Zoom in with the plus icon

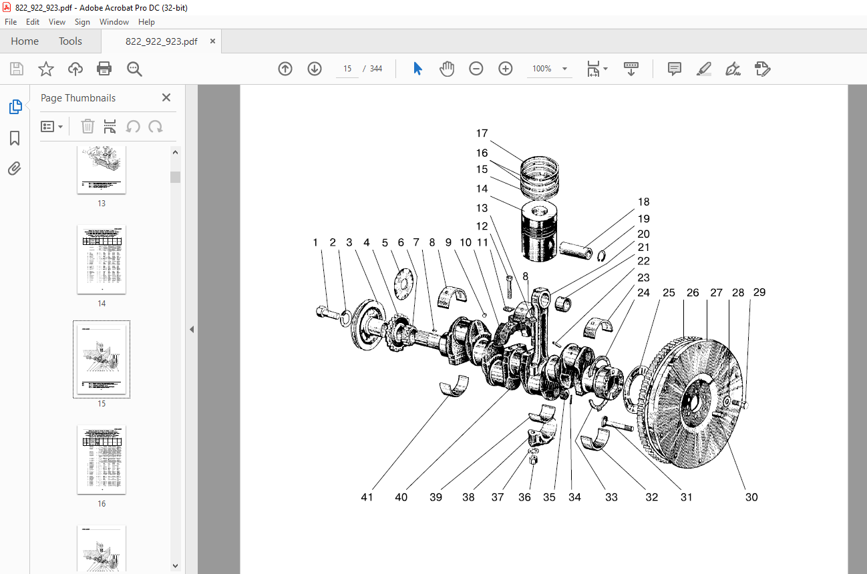click(506, 69)
